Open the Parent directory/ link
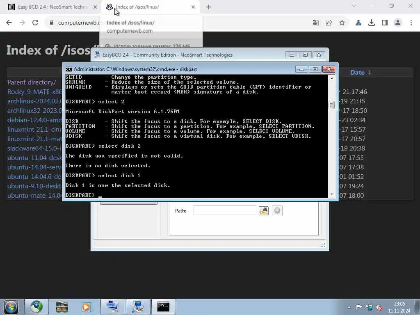420x315 pixels. pyautogui.click(x=32, y=82)
